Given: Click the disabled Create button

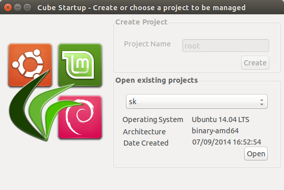Looking at the screenshot, I should [x=255, y=63].
